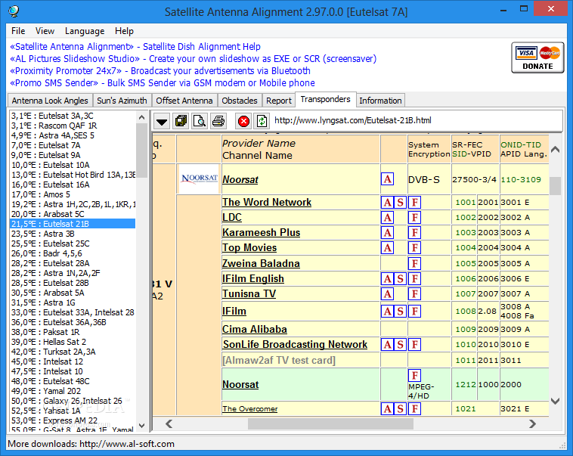Switch to Obstacles tab
Viewport: 573px width, 456px height.
point(240,101)
